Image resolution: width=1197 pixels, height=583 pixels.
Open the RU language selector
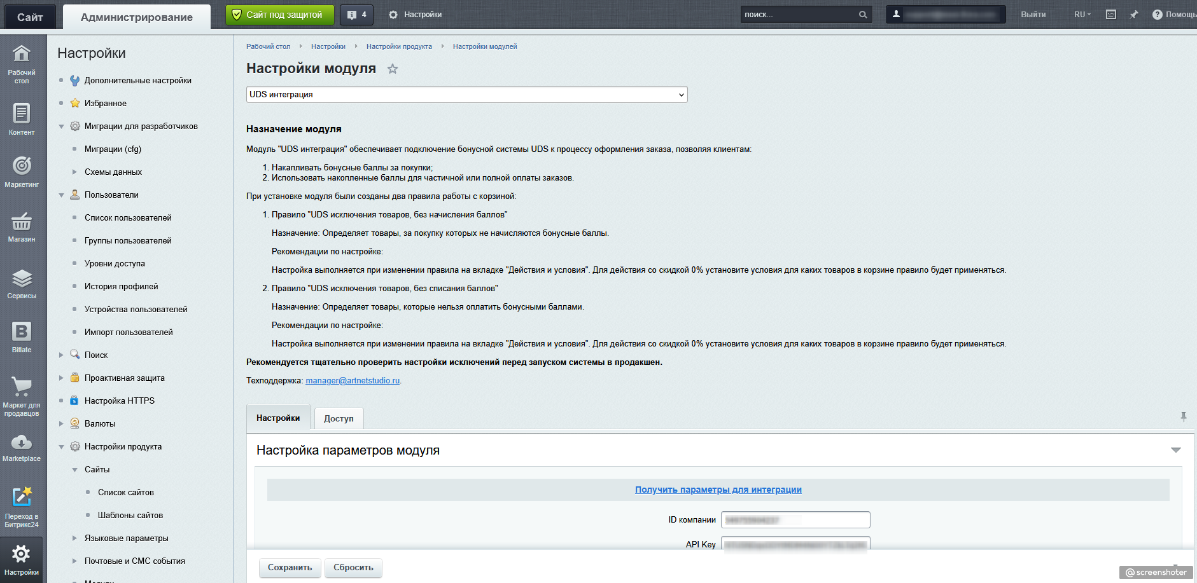point(1082,15)
